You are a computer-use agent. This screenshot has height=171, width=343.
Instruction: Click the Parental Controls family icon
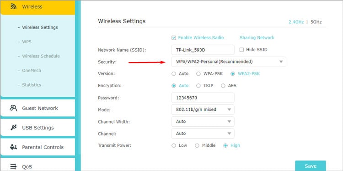pos(13,147)
